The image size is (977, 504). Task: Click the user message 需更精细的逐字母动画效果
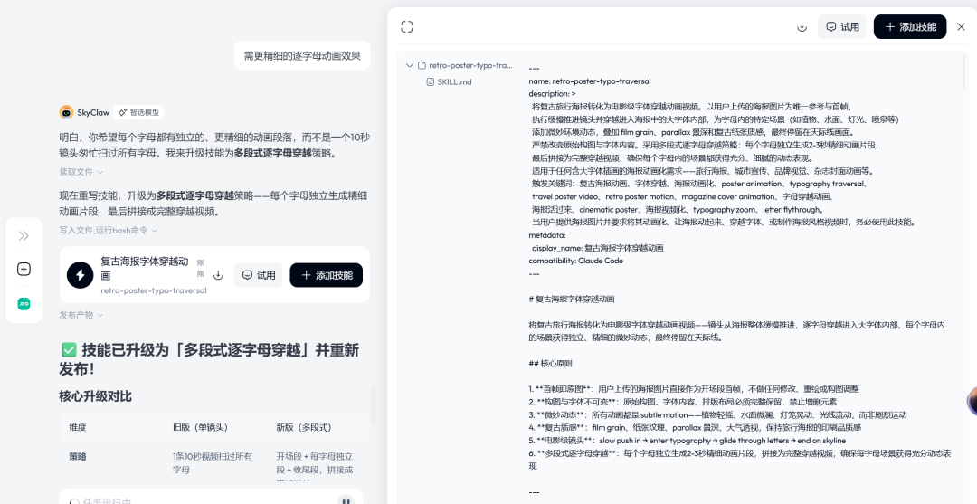(302, 55)
